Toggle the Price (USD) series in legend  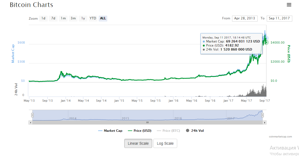click(140, 131)
